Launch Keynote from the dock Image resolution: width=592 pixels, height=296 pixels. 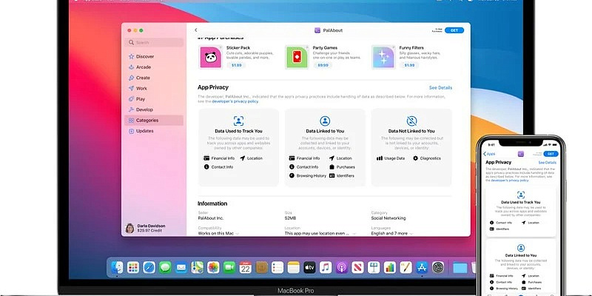[x=374, y=267]
